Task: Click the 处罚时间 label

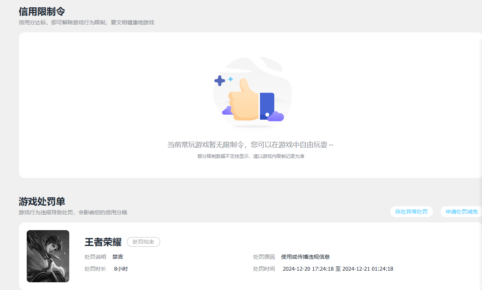Action: (264, 269)
